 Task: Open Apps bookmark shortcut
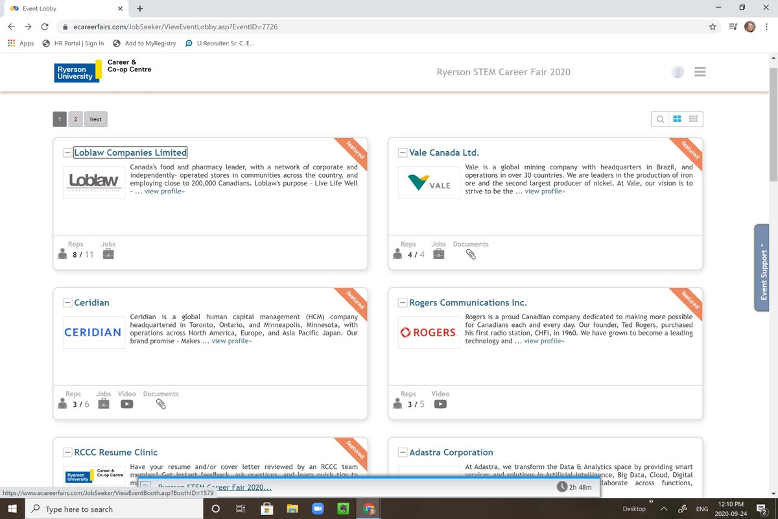(x=20, y=43)
